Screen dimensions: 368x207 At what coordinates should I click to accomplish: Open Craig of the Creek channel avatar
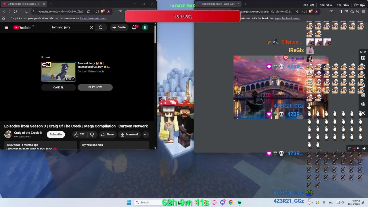coord(8,134)
